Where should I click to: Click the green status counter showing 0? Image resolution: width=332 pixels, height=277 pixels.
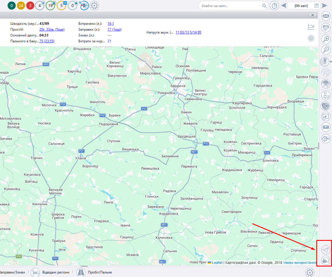coord(12,6)
